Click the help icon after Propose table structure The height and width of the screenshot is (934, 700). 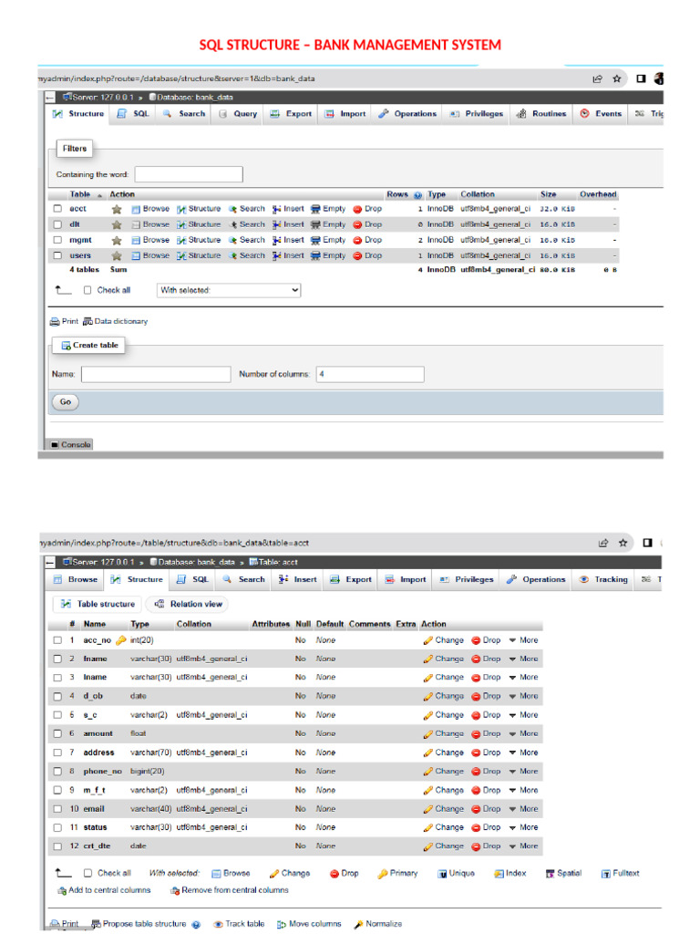coord(197,925)
